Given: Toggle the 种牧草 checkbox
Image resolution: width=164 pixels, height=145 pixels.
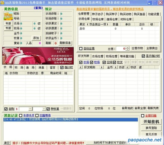Looking at the screenshot, I should pos(48,109).
